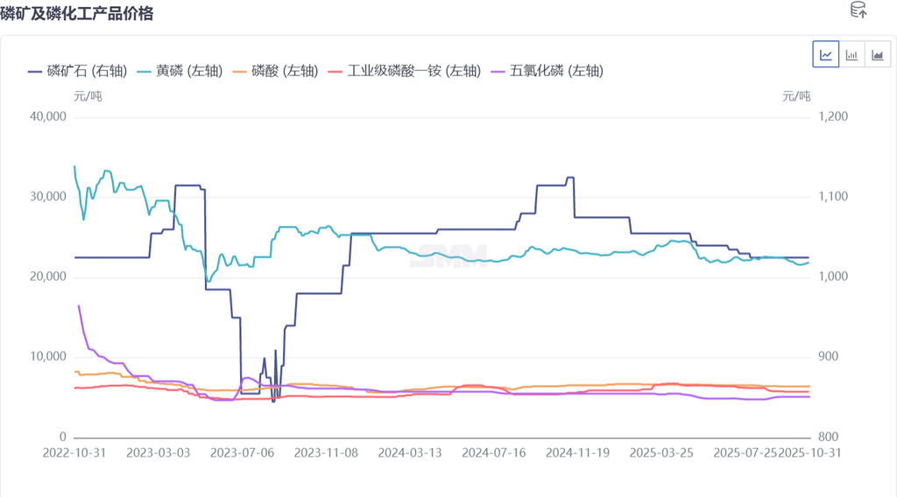Image resolution: width=897 pixels, height=497 pixels.
Task: Click the 2024-03-13 date on x-axis
Action: 411,452
